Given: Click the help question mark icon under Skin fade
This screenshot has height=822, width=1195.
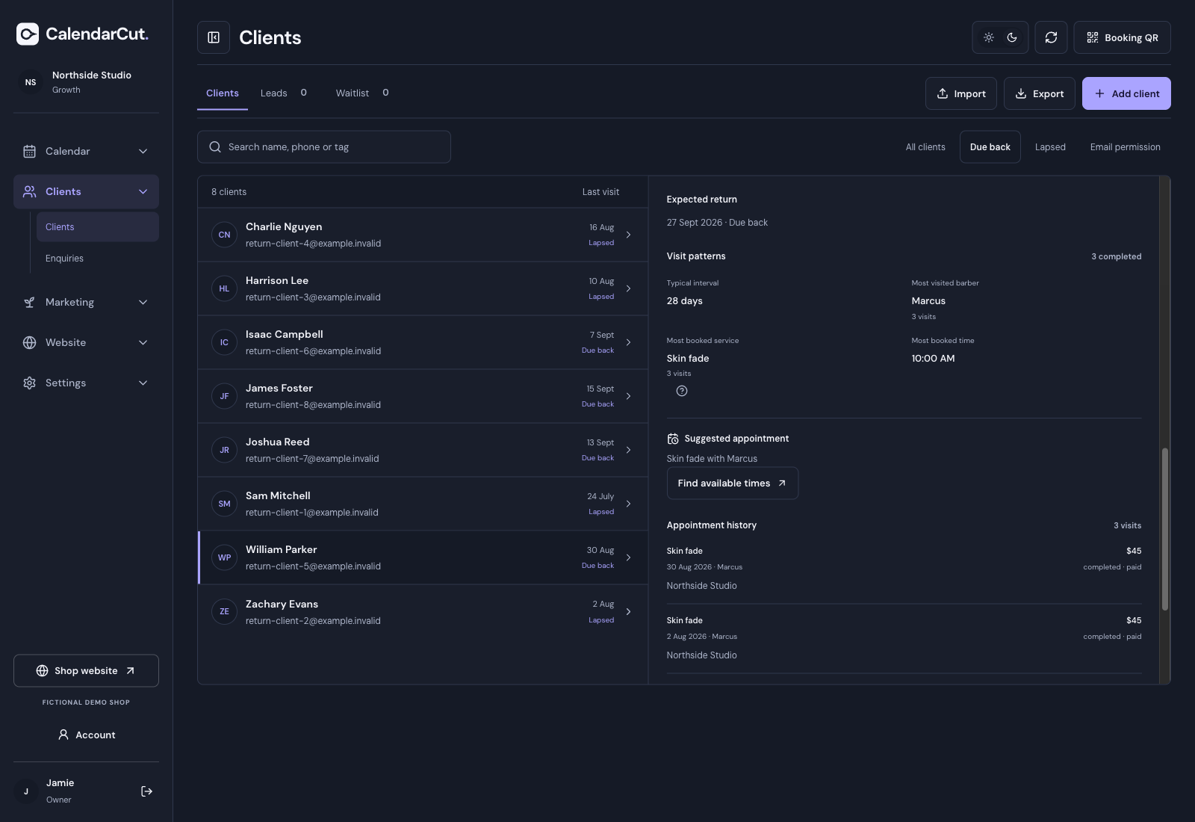Looking at the screenshot, I should click(682, 391).
